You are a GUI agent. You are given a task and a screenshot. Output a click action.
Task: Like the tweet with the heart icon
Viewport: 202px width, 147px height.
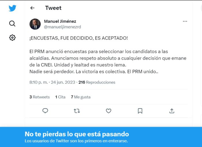click(109, 111)
